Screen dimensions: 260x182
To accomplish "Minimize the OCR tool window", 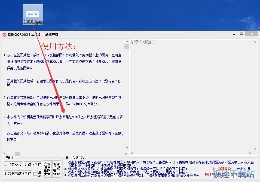I will [234, 34].
